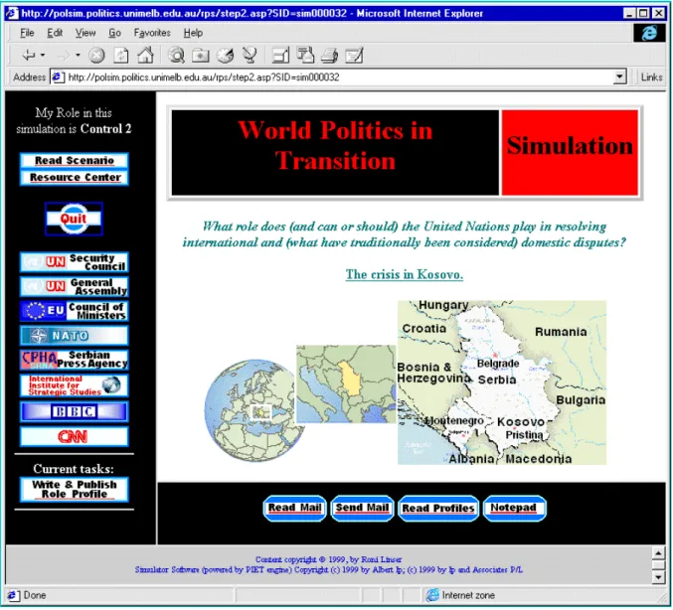Open the UN Security Council link
The width and height of the screenshot is (673, 610).
click(x=75, y=262)
